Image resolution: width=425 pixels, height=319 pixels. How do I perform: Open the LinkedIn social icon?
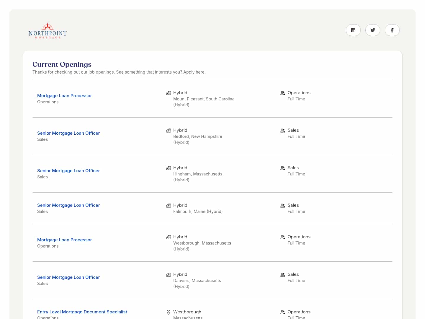click(353, 30)
